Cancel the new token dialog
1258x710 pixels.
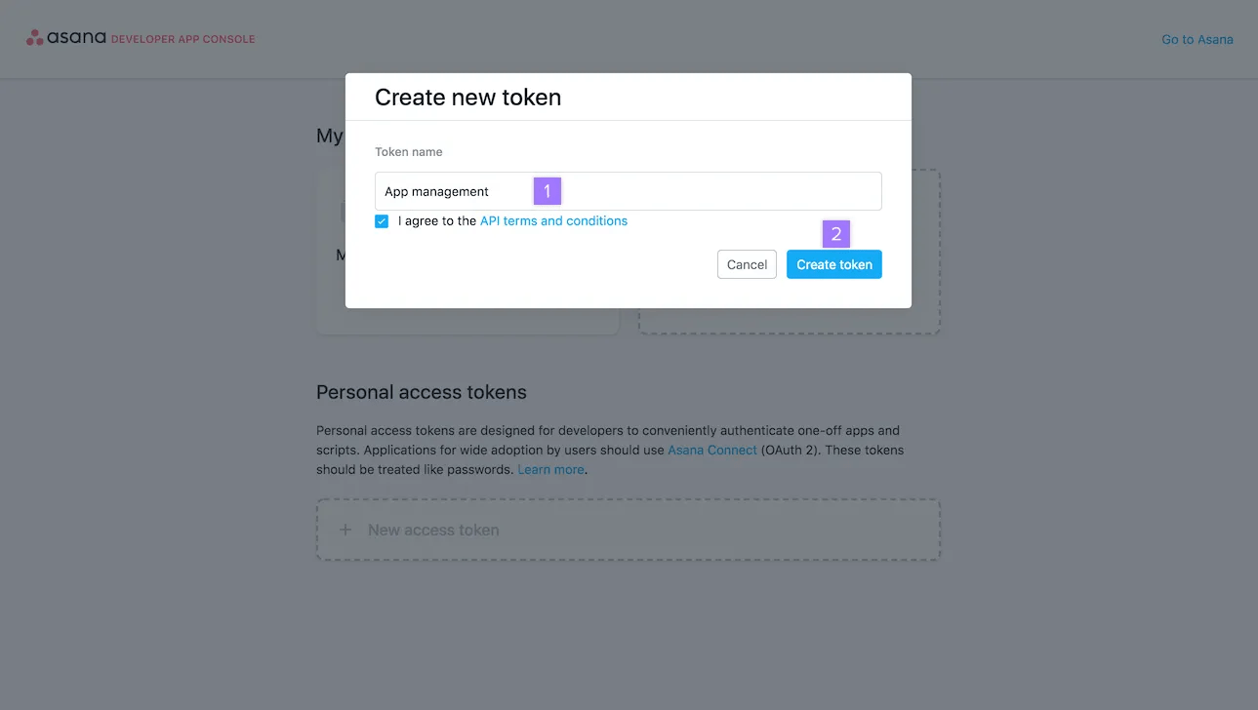(x=747, y=264)
